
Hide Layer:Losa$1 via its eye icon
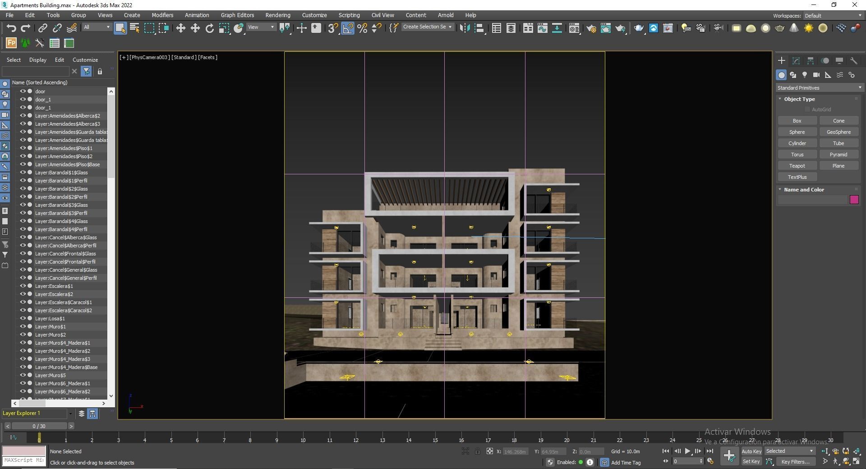(x=23, y=318)
